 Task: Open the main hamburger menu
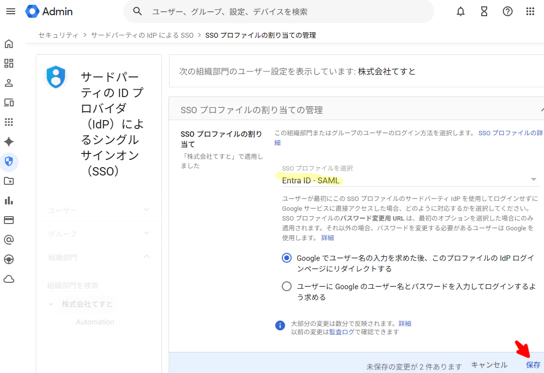pos(11,11)
